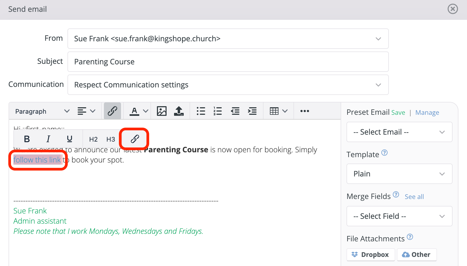The width and height of the screenshot is (467, 266).
Task: Click See all merge fields
Action: [x=414, y=197]
